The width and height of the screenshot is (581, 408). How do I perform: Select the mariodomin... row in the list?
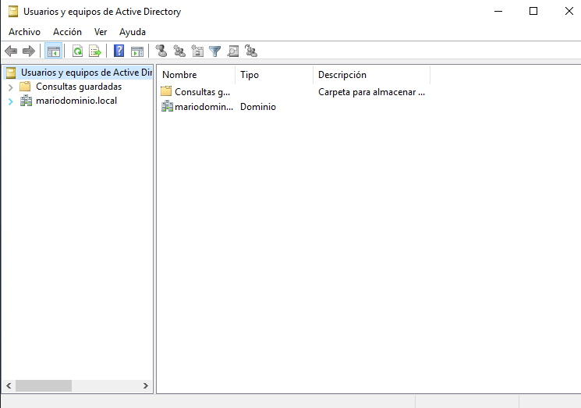click(x=204, y=107)
